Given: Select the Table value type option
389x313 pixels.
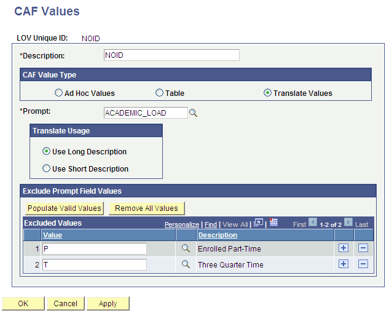Looking at the screenshot, I should [x=159, y=93].
